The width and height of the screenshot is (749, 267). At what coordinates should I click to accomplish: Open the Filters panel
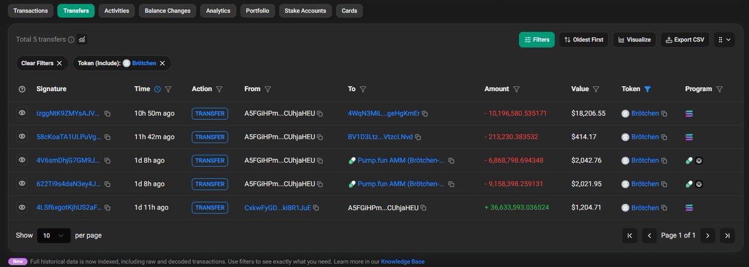tap(537, 39)
